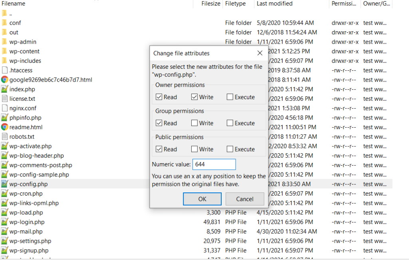409x260 pixels.
Task: Enable Execute in Owner permissions
Action: (x=230, y=97)
